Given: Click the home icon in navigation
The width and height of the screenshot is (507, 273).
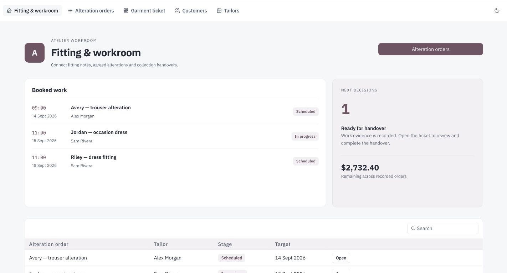Looking at the screenshot, I should [9, 11].
